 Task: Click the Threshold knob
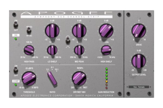tap(29, 78)
